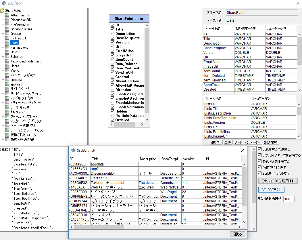Click the table icon next to Groups

(x=7, y=34)
